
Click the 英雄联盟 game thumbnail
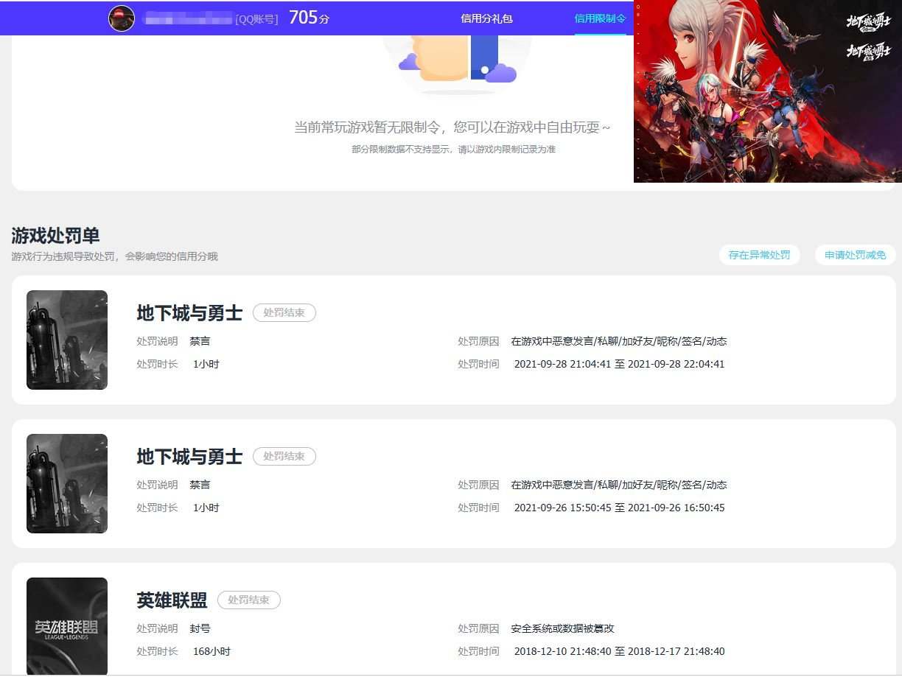click(x=67, y=625)
